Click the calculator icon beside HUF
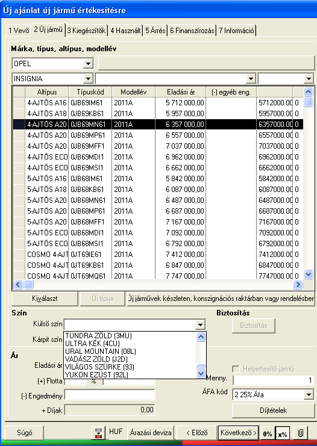 [x=98, y=433]
